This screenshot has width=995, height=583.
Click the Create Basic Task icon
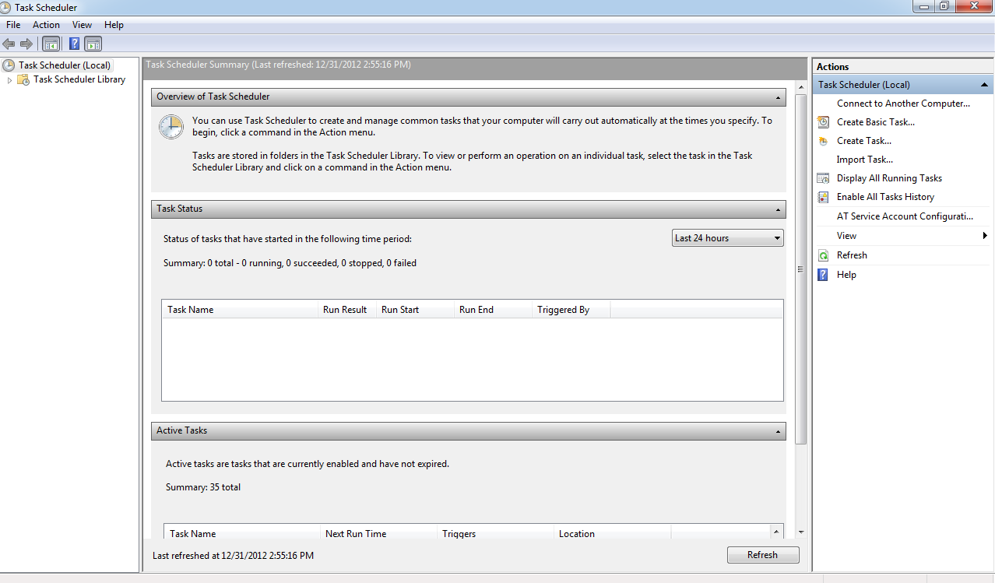point(823,122)
